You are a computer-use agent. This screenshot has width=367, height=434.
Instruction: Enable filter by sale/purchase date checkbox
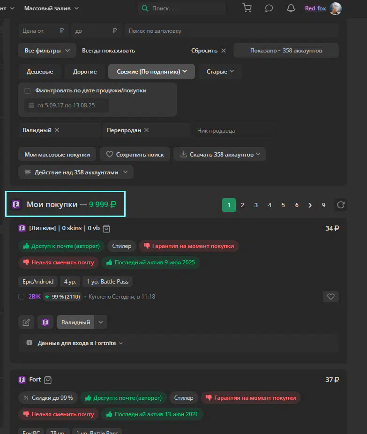coord(28,90)
